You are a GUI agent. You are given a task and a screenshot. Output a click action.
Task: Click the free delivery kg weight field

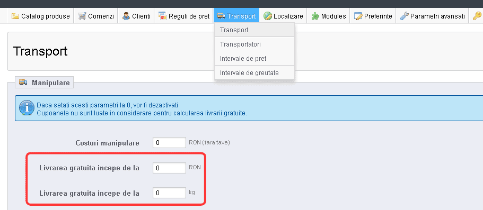coord(169,193)
